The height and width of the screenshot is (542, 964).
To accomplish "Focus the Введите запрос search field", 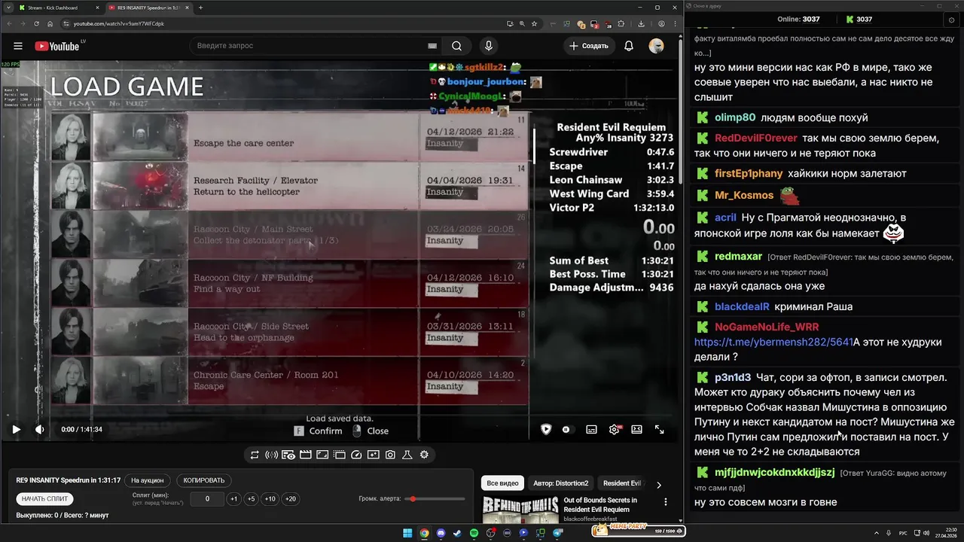I will click(309, 46).
